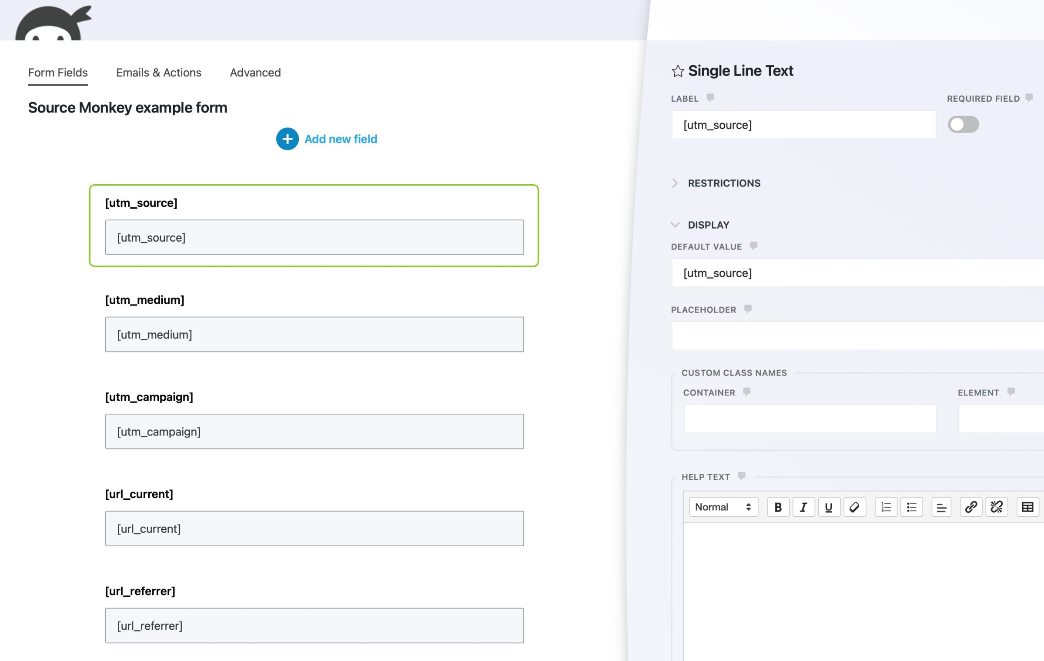
Task: Click the unlink icon in editor toolbar
Action: [x=997, y=507]
